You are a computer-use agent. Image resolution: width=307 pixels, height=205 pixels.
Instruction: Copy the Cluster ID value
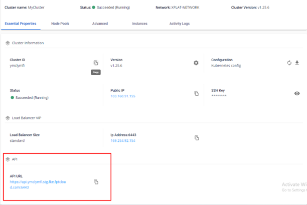coord(96,63)
